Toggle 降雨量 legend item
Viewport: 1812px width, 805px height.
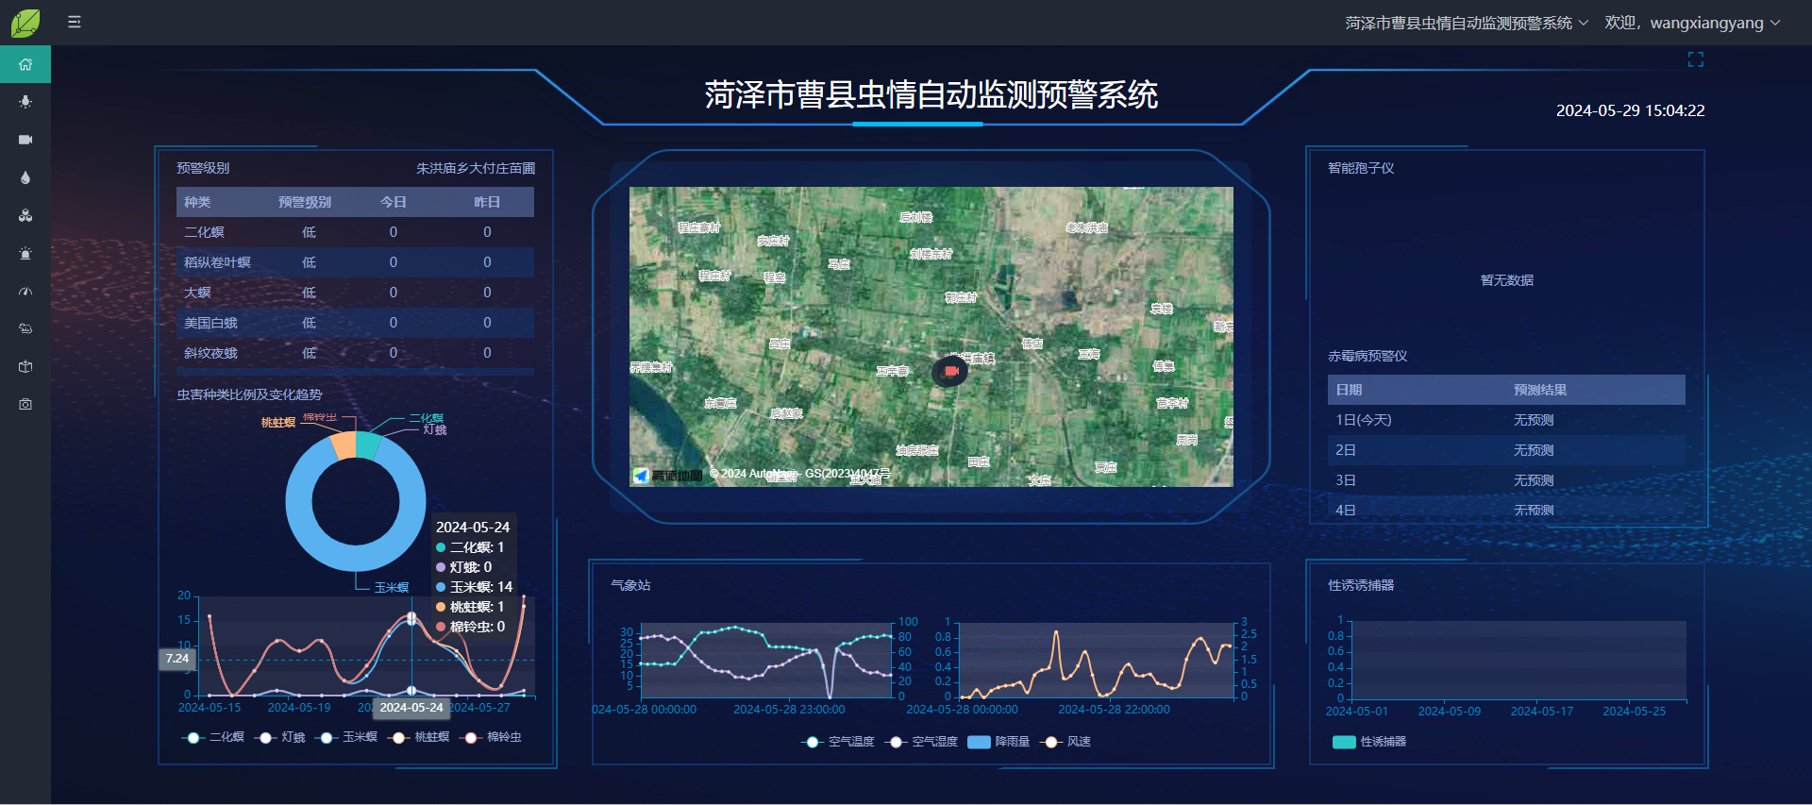(998, 742)
